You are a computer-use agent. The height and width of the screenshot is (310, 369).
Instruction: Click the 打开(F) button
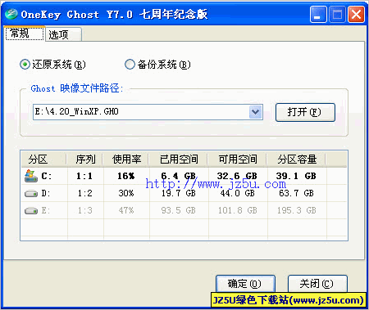(305, 112)
